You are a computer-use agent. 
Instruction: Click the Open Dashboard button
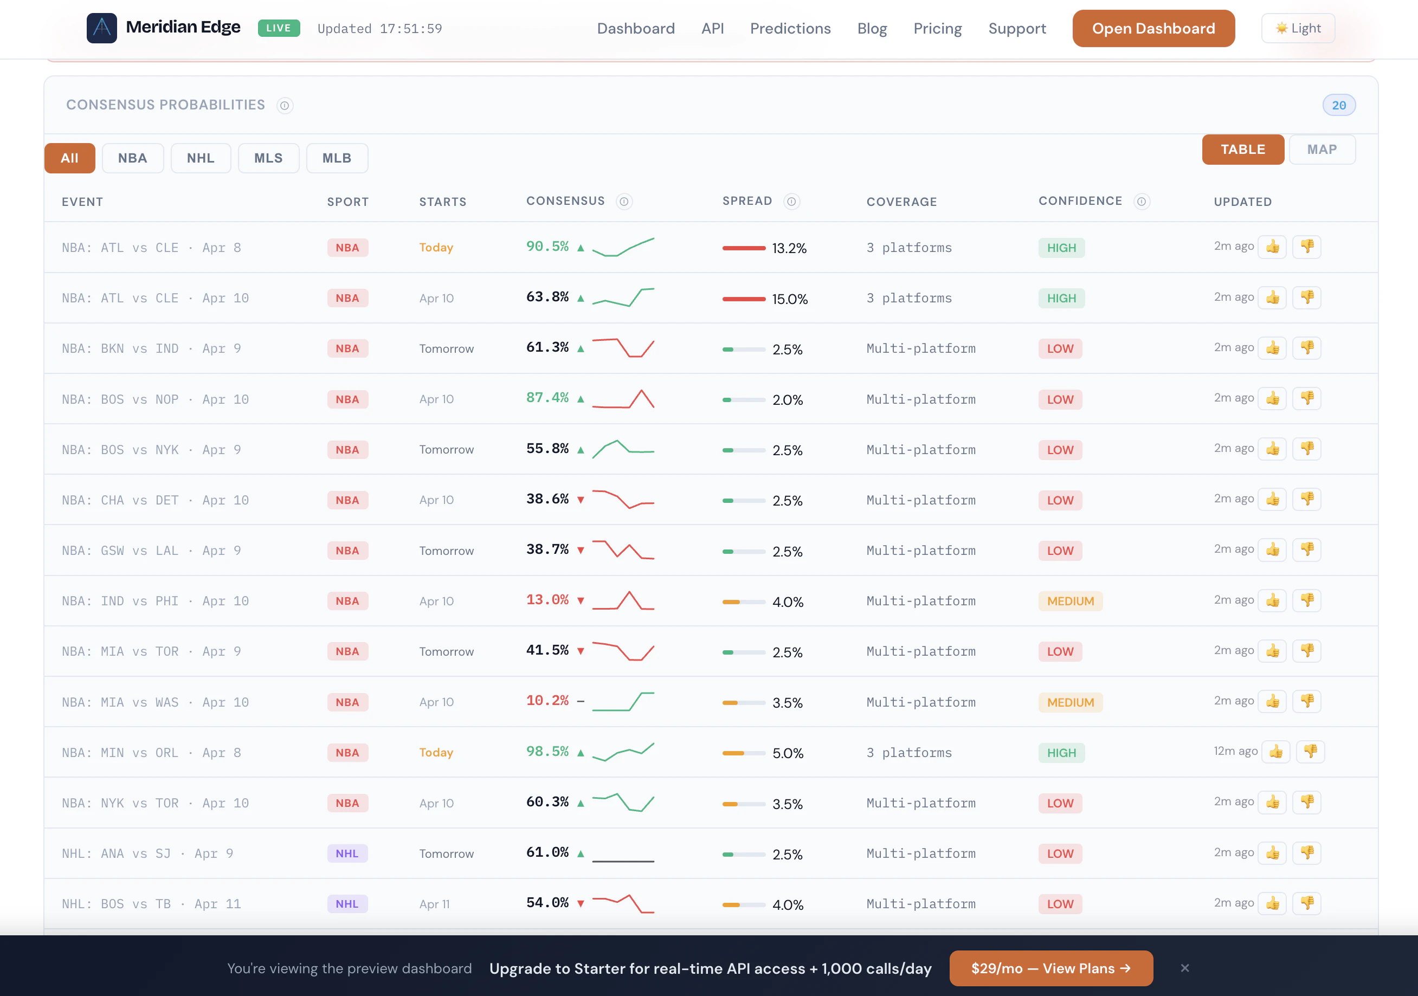click(x=1153, y=28)
